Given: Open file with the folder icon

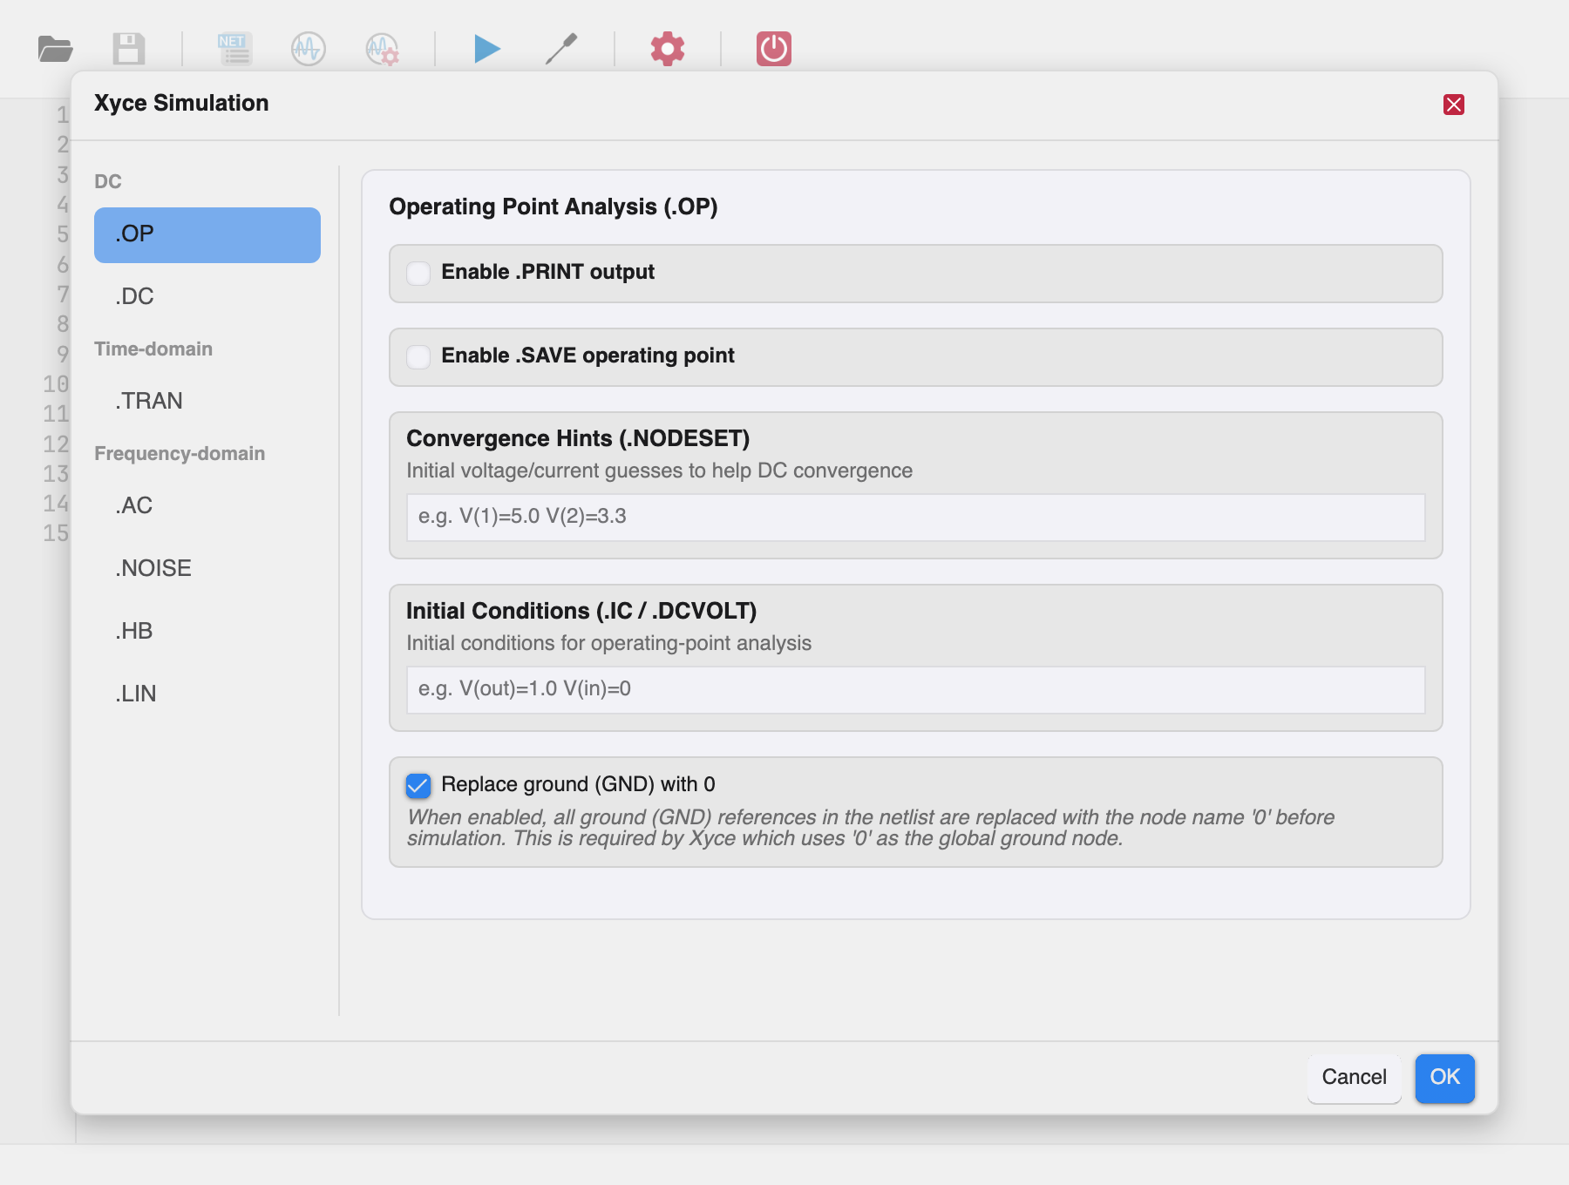Looking at the screenshot, I should (x=56, y=49).
